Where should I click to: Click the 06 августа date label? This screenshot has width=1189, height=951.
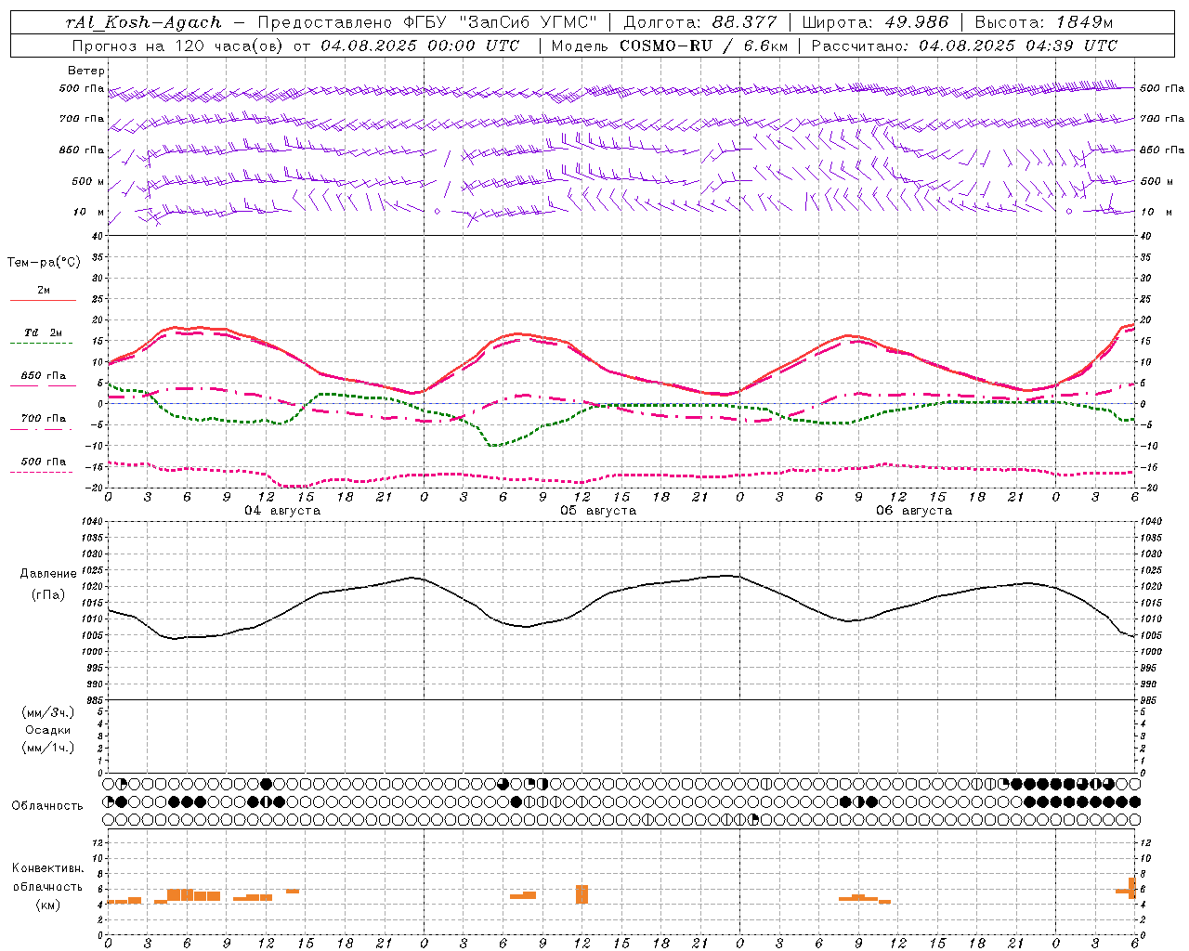(914, 511)
